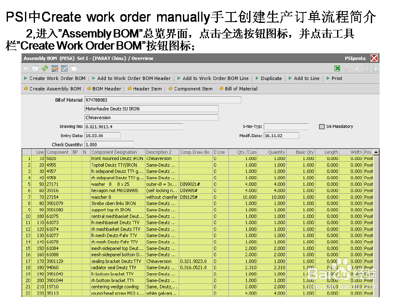Click Add to Work Order BOM Header
The image size is (400, 300).
pyautogui.click(x=131, y=78)
